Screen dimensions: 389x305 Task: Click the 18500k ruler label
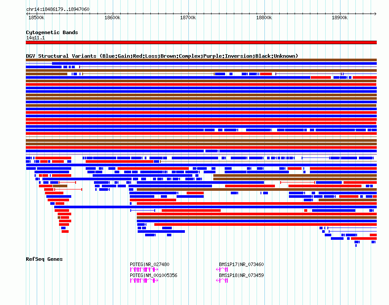point(36,18)
